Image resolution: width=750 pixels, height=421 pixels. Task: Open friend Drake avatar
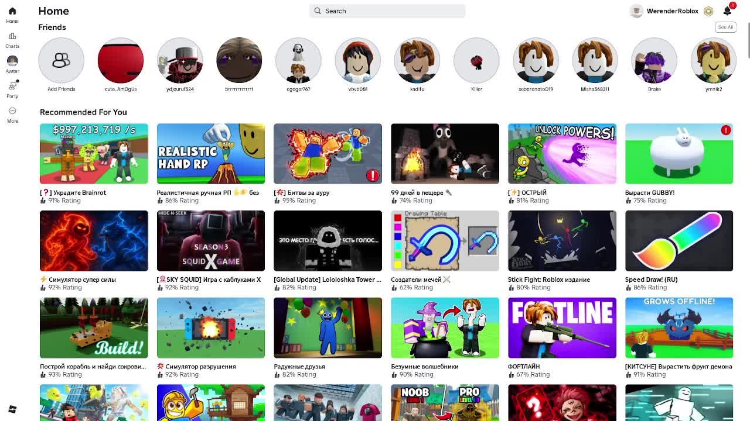pyautogui.click(x=654, y=60)
